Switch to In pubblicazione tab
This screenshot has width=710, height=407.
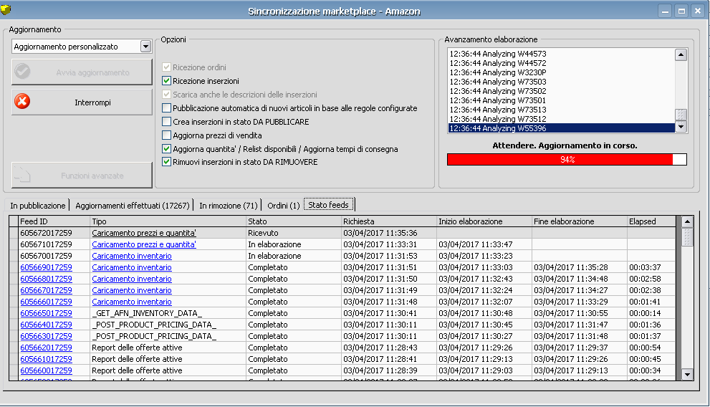(37, 206)
